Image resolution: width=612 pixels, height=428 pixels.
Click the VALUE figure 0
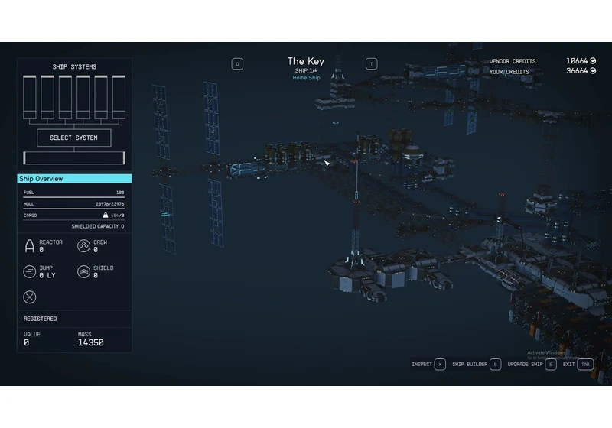pyautogui.click(x=26, y=342)
